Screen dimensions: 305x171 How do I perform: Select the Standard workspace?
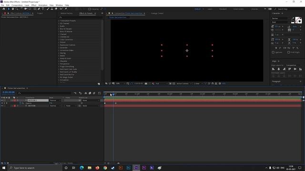coord(223,9)
